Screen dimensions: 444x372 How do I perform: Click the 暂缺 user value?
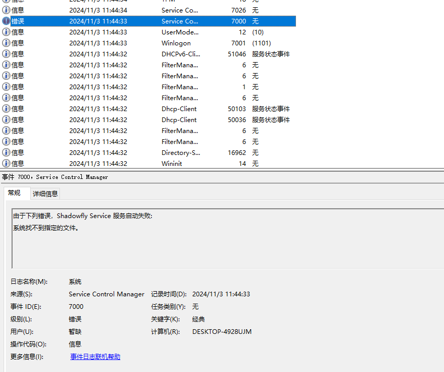[75, 331]
